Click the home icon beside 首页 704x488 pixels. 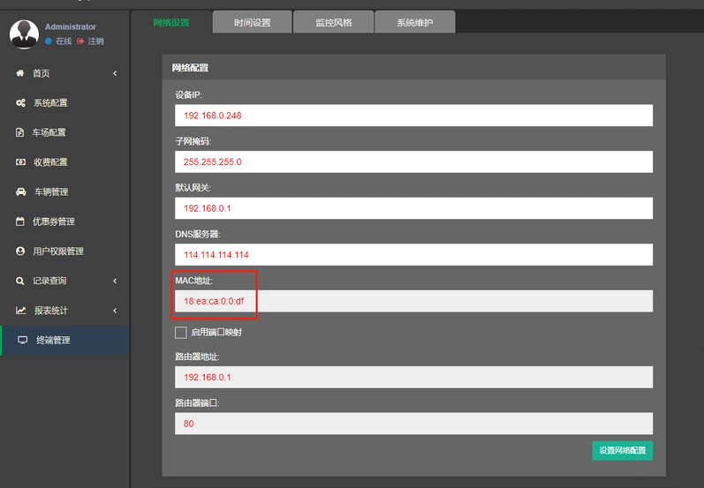[20, 73]
